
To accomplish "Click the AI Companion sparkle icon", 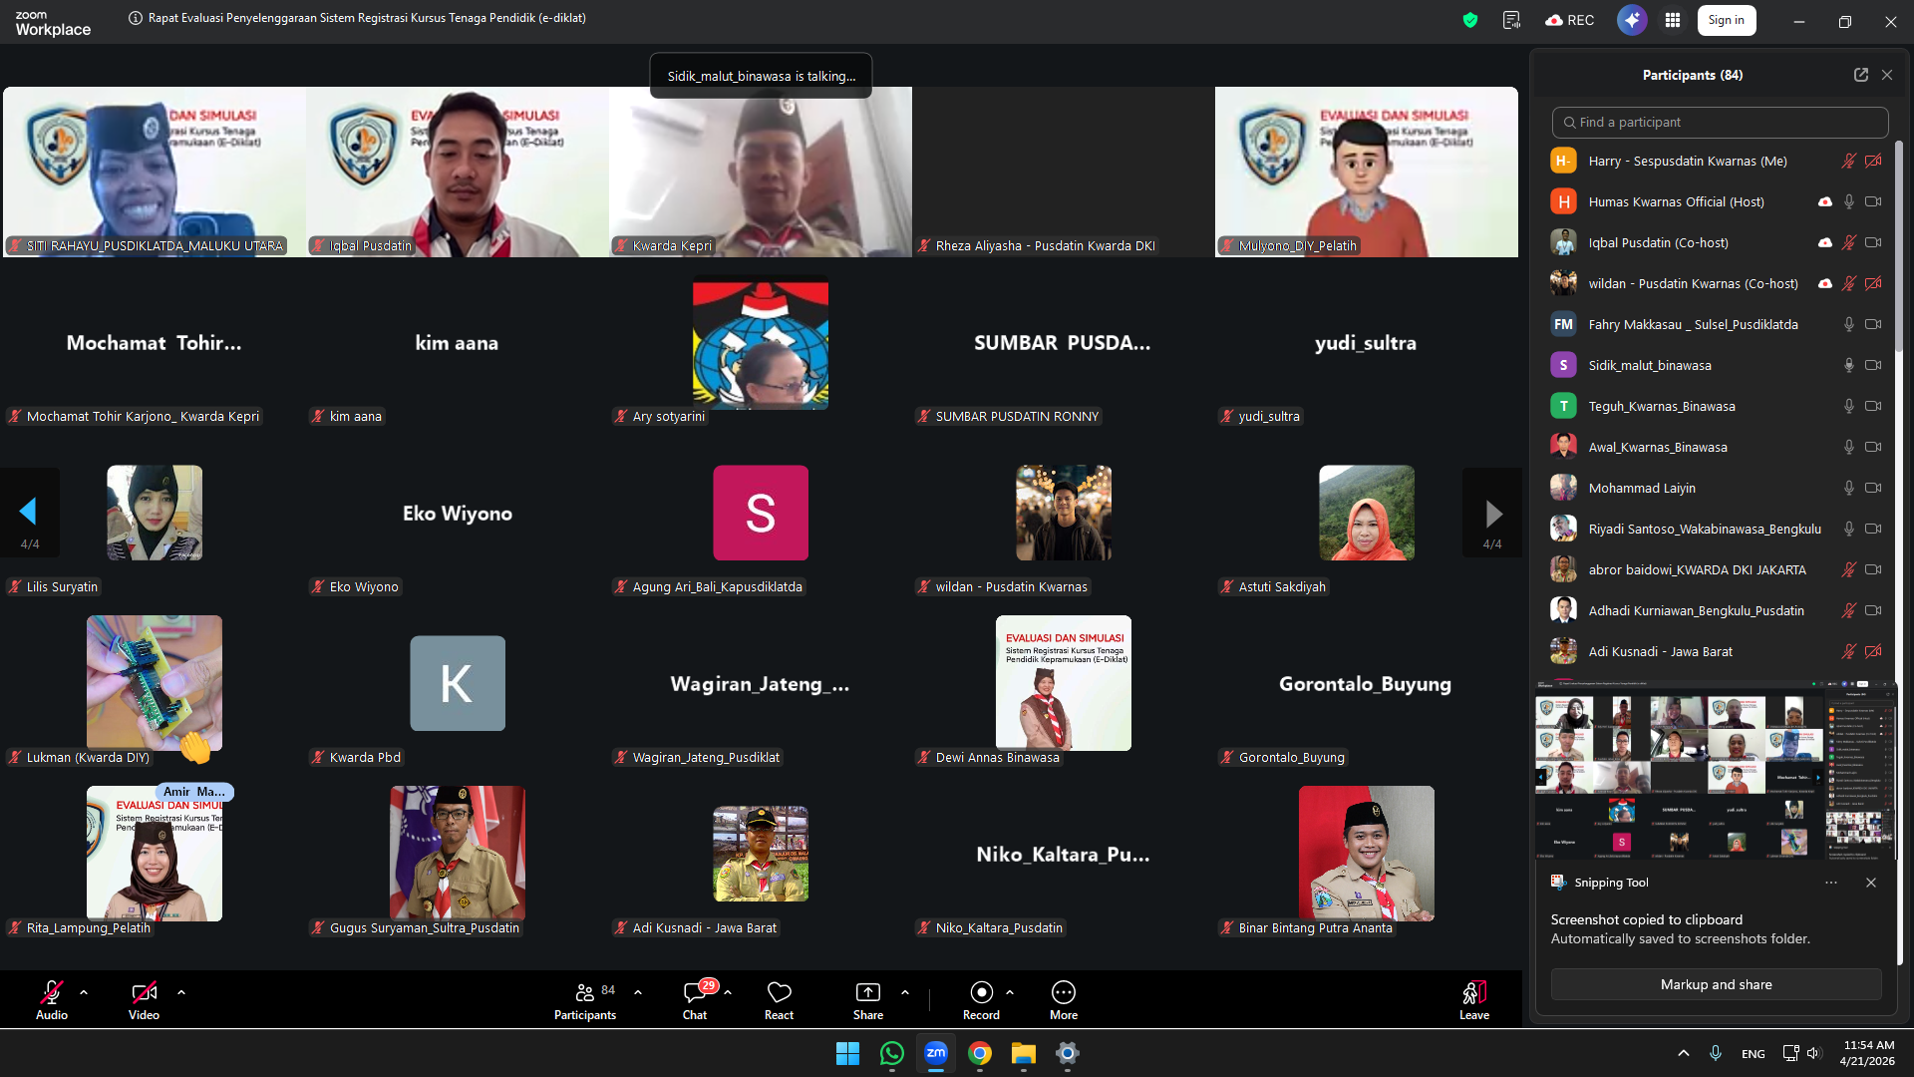I will 1632,20.
